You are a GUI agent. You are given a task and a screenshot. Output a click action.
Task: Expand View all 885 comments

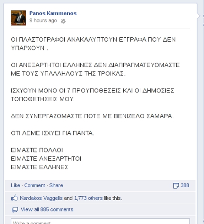47,210
